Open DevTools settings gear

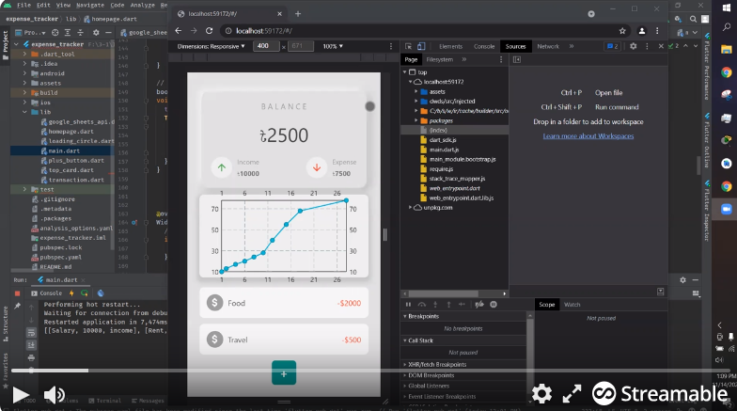(x=634, y=46)
